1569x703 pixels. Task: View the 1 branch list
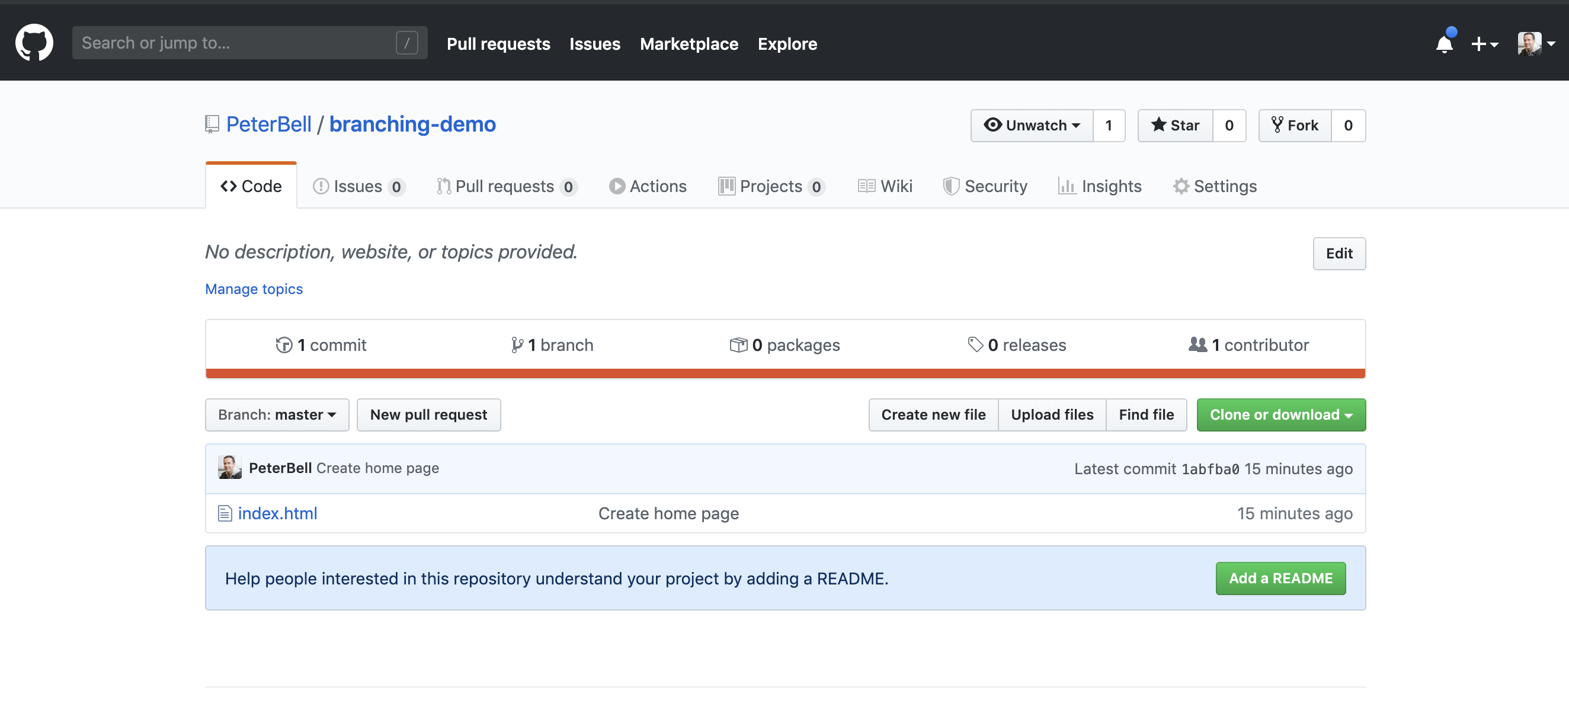[x=552, y=345]
